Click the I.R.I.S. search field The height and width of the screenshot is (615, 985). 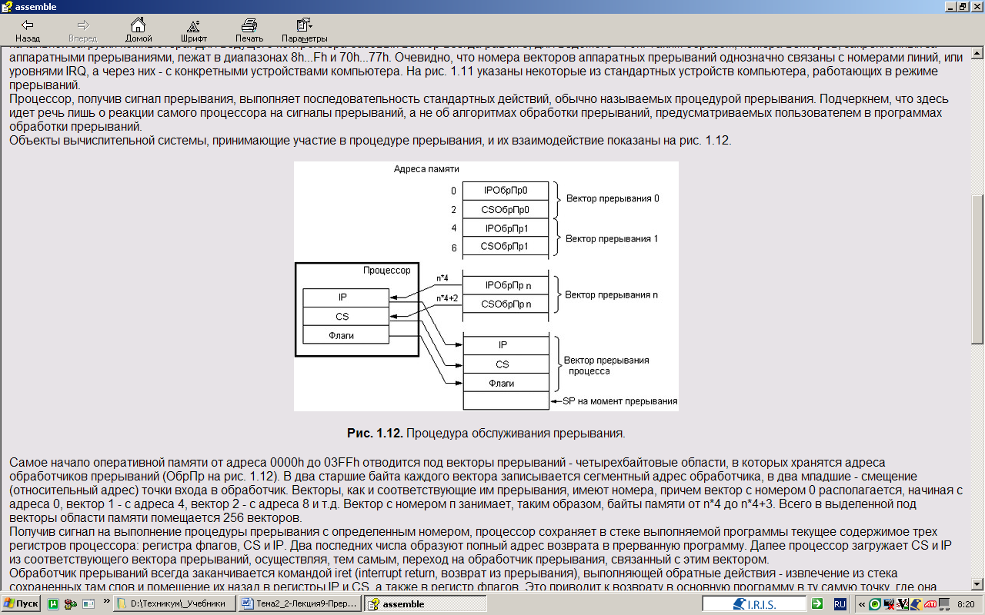[x=753, y=604]
